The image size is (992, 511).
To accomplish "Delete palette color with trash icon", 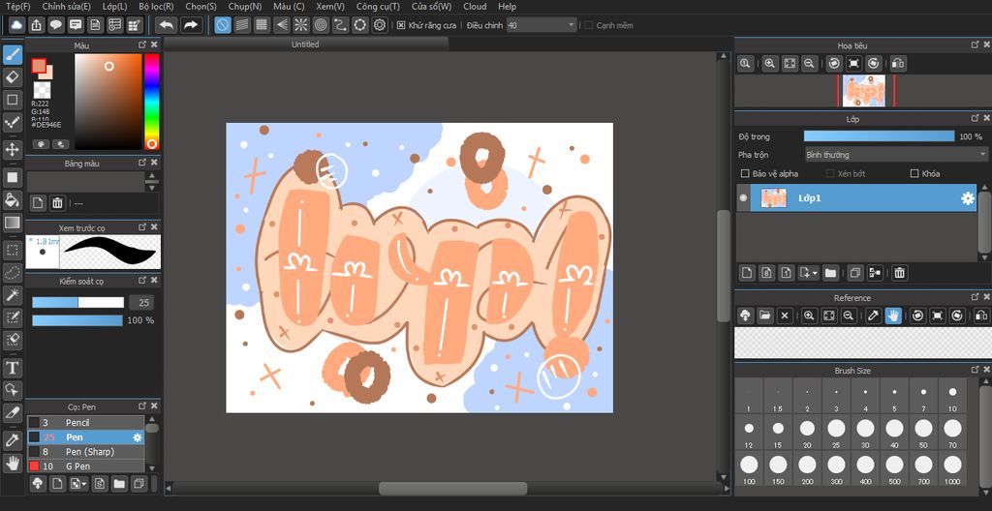I will pyautogui.click(x=57, y=202).
